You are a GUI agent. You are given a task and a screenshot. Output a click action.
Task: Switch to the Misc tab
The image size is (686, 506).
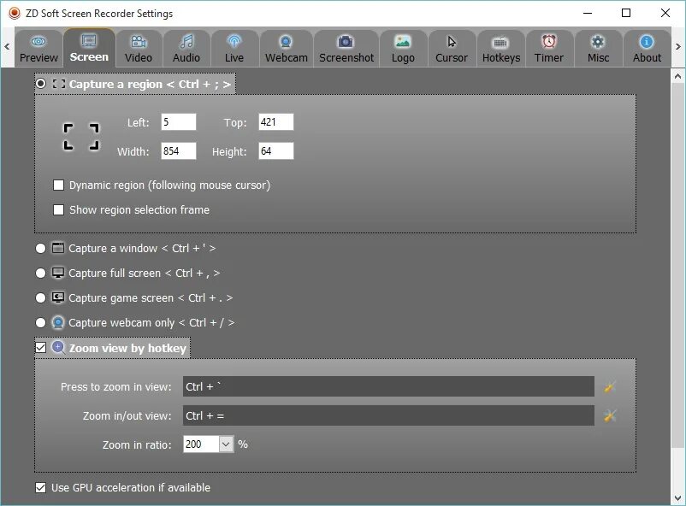(x=598, y=49)
